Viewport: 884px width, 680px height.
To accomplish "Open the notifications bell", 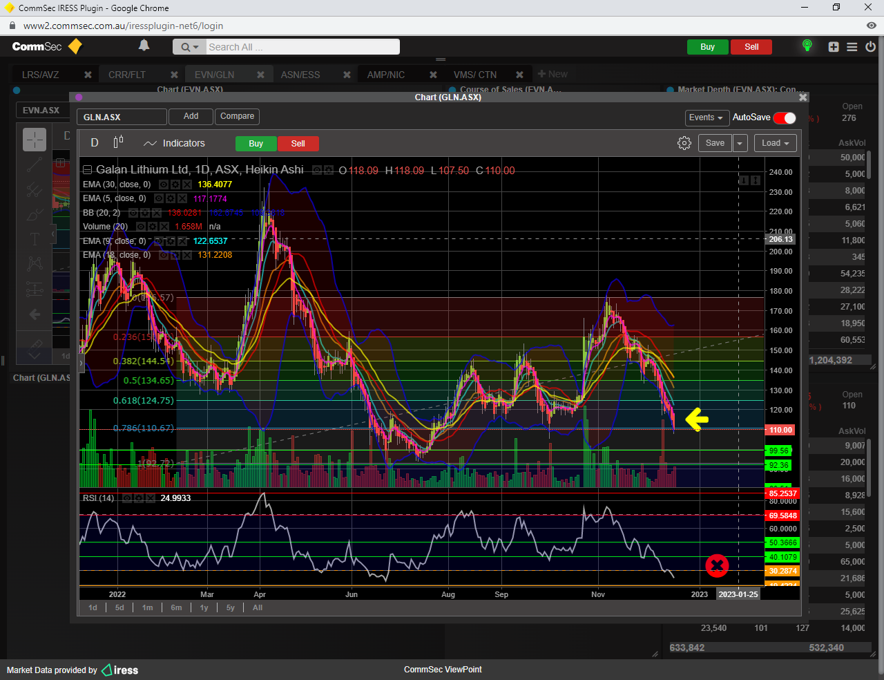I will coord(144,46).
